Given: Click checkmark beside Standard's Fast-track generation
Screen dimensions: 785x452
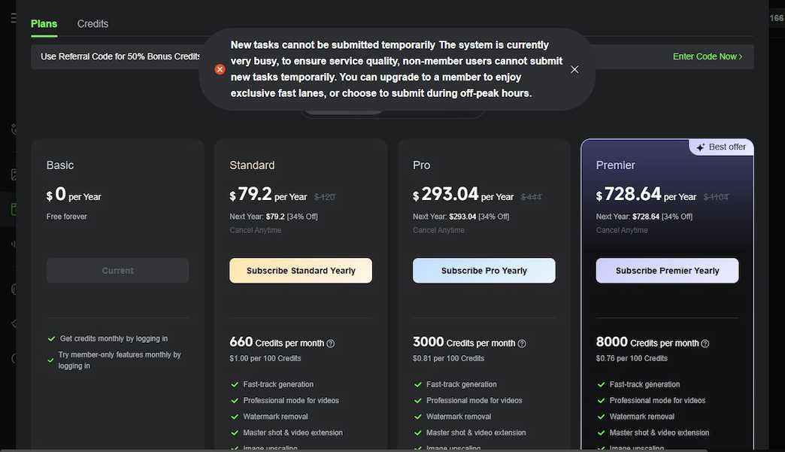Looking at the screenshot, I should click(235, 384).
